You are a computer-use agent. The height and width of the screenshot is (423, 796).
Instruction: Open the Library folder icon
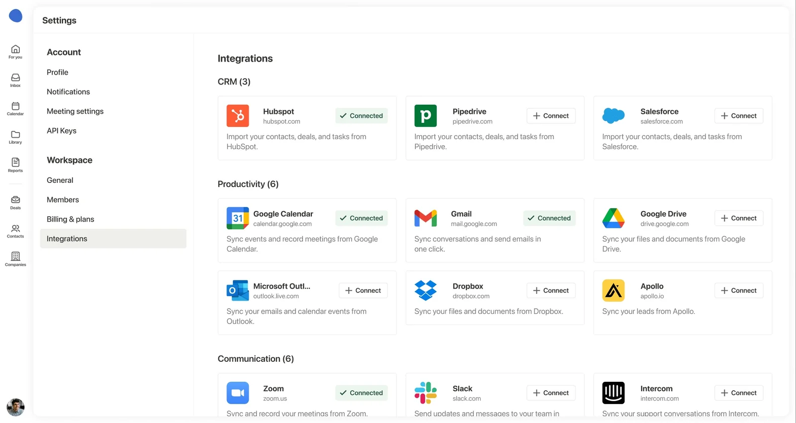15,137
